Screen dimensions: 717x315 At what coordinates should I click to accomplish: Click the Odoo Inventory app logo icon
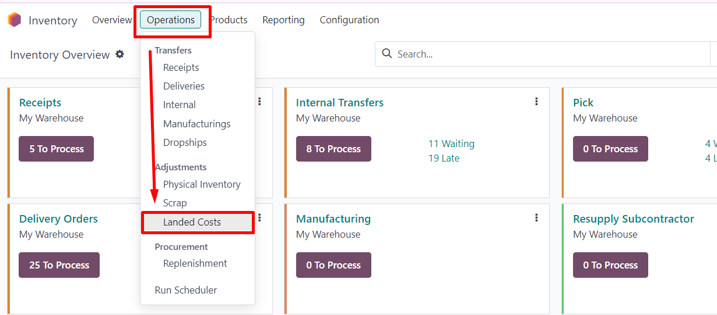[x=14, y=20]
